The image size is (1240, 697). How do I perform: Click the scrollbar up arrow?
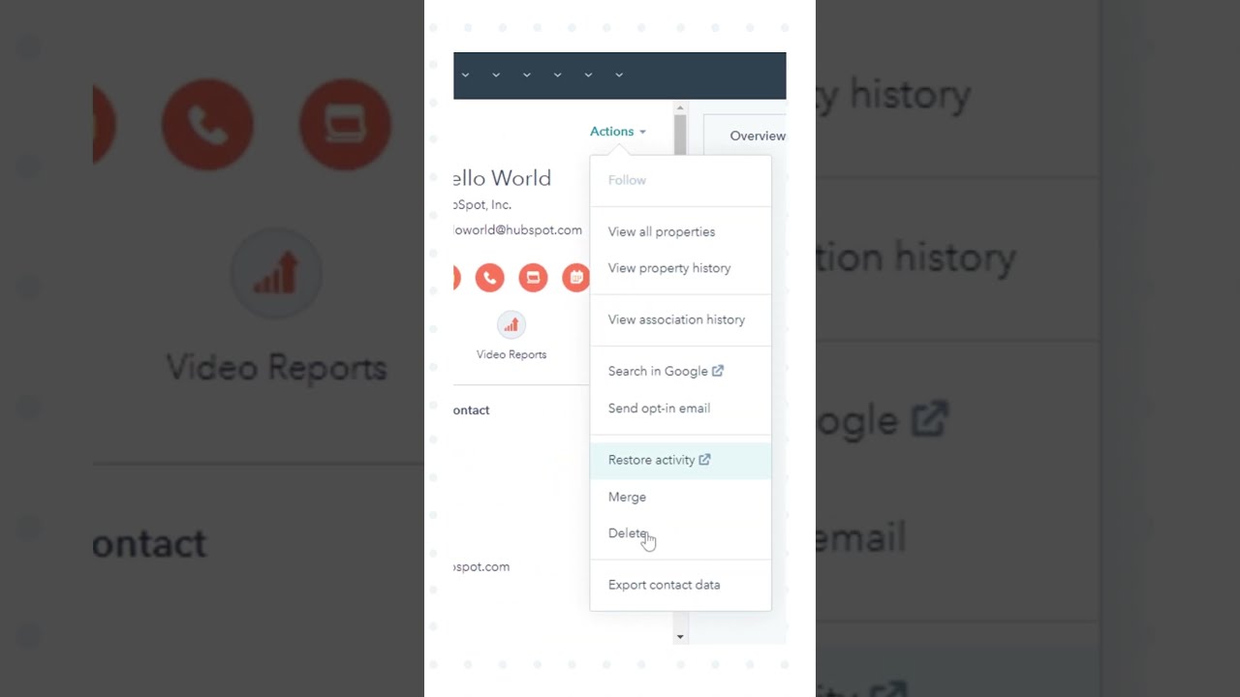coord(680,108)
